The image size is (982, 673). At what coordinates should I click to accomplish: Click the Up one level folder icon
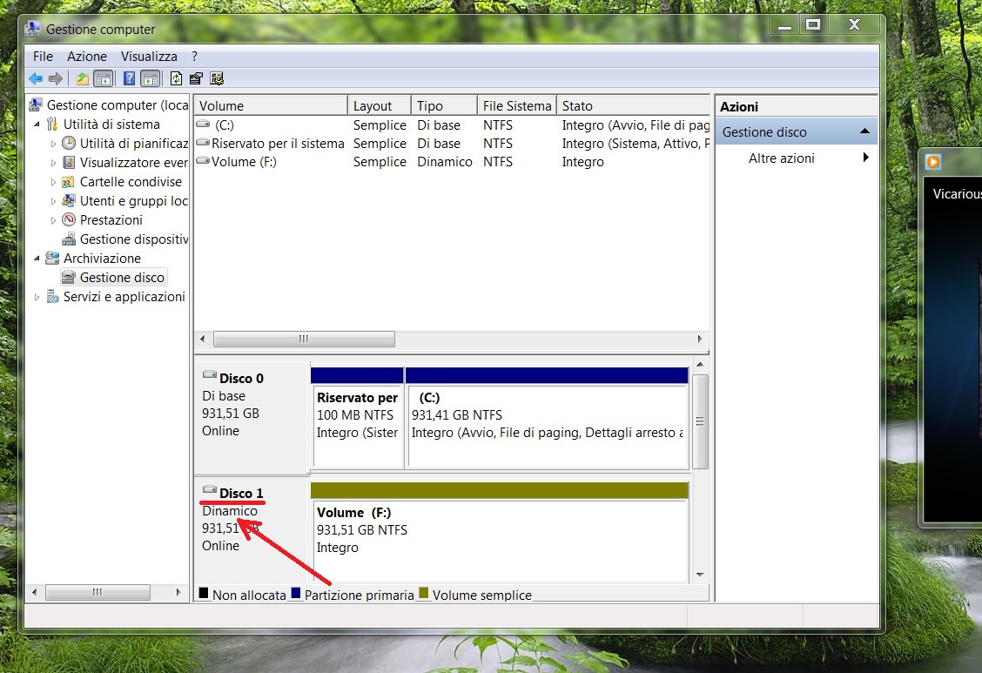(x=82, y=79)
